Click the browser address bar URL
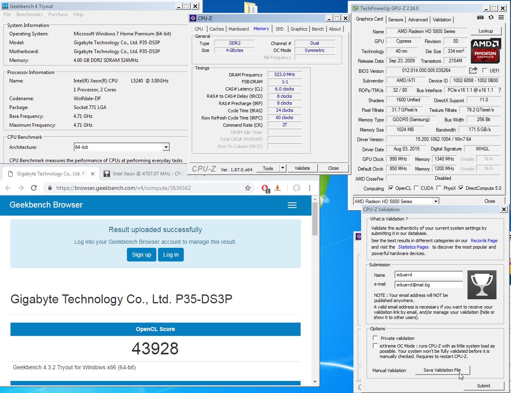This screenshot has width=511, height=393. click(x=124, y=188)
